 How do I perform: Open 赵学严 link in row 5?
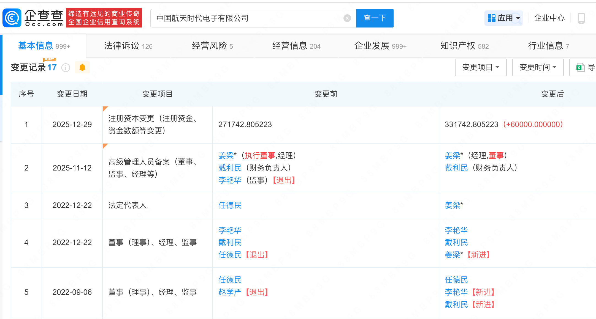[x=230, y=292]
